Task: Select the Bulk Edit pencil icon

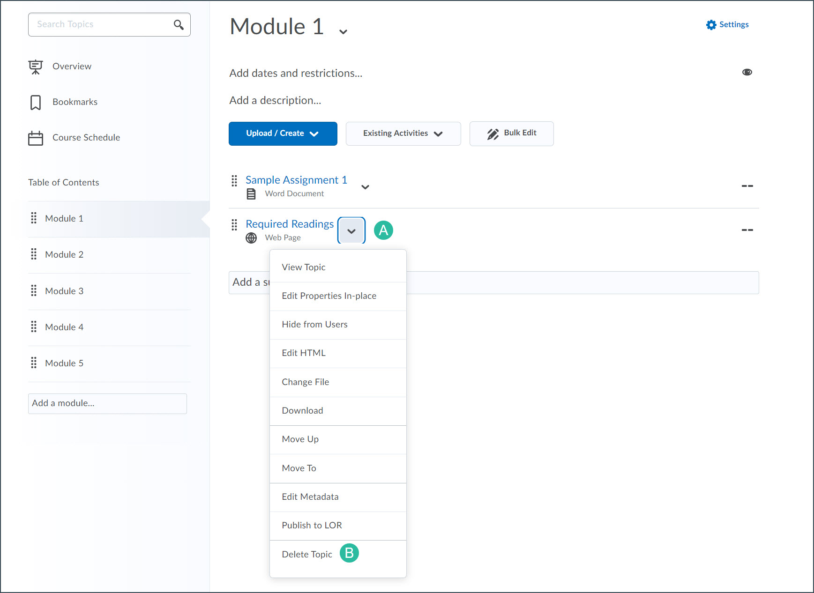Action: pos(493,133)
